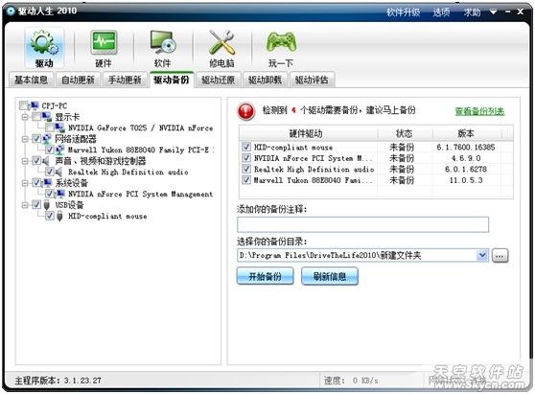Click the 驱动人生 2010 title bar logo
The height and width of the screenshot is (394, 535).
pos(11,11)
